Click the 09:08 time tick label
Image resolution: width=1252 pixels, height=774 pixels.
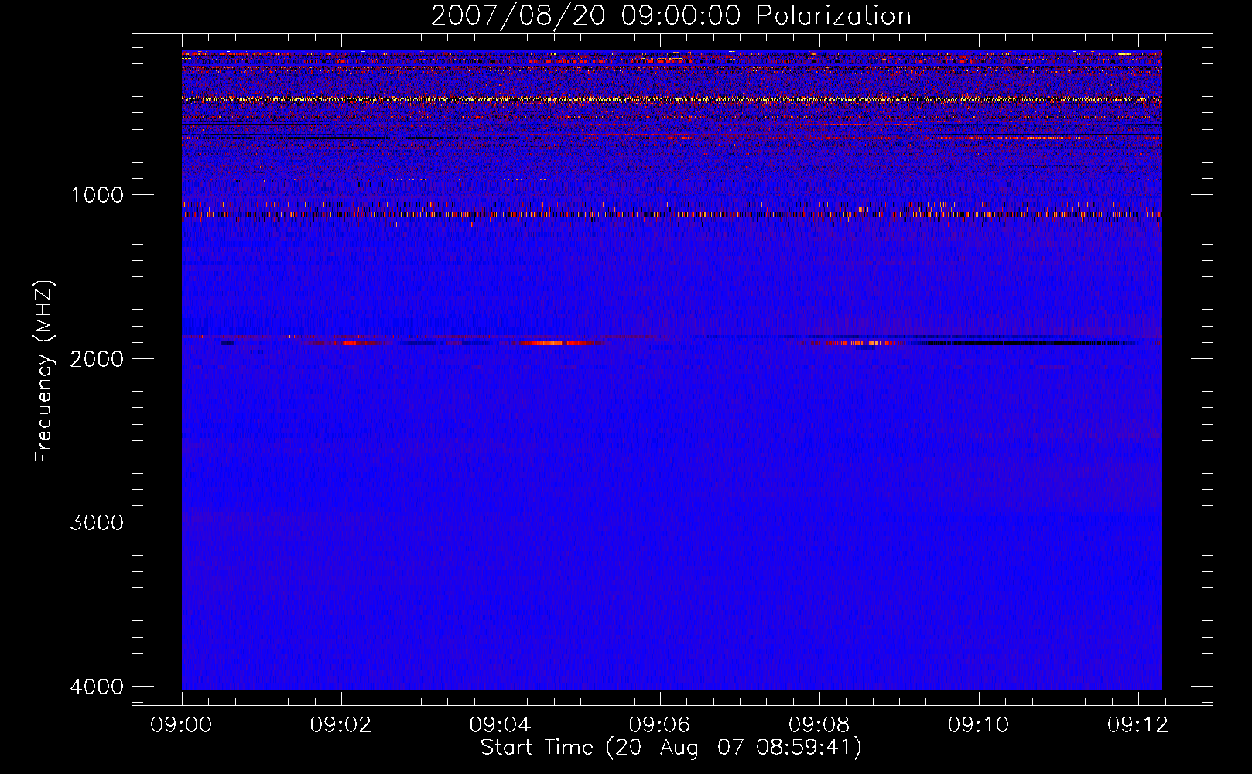tap(819, 725)
